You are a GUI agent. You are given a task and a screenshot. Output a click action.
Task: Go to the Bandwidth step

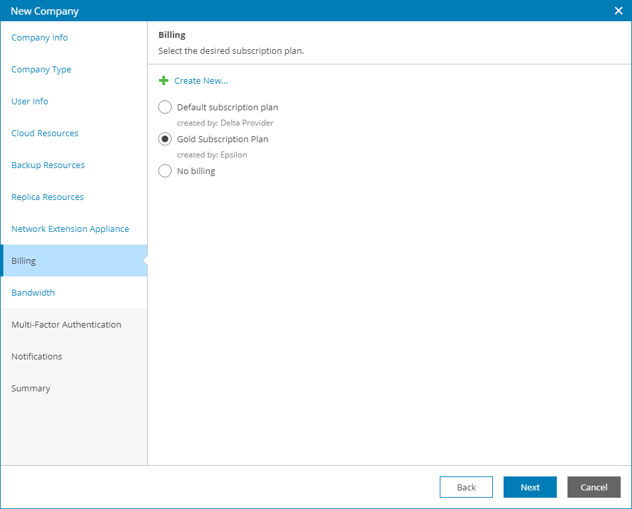coord(33,292)
